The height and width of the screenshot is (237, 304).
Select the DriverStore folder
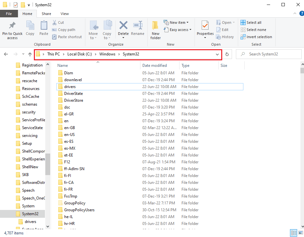coord(150,100)
